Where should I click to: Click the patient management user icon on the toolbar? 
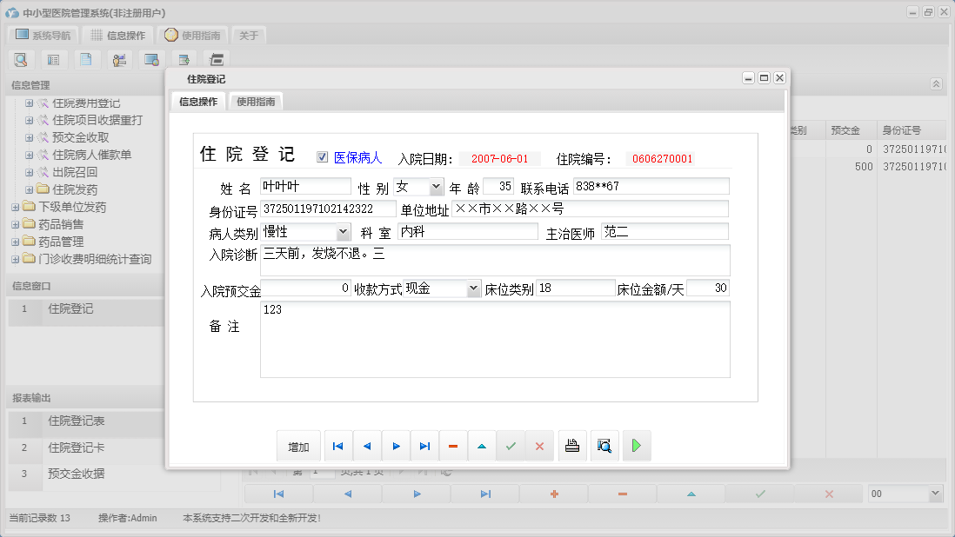tap(119, 59)
